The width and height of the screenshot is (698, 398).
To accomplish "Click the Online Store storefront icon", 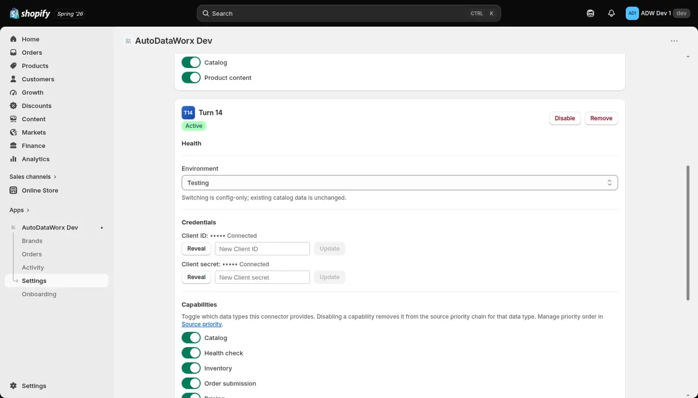I will (x=14, y=190).
